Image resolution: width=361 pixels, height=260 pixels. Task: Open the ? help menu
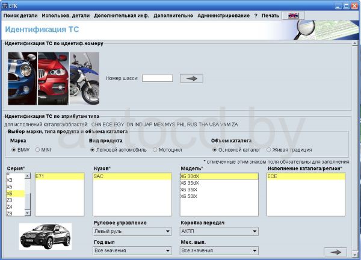click(x=256, y=16)
